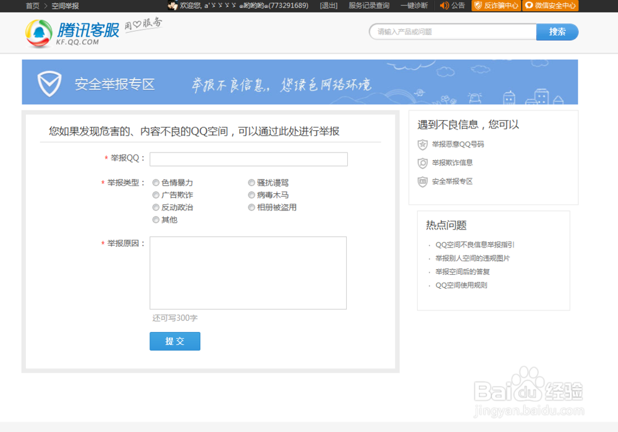618x432 pixels.
Task: Click the 搜索 search button
Action: coord(557,31)
